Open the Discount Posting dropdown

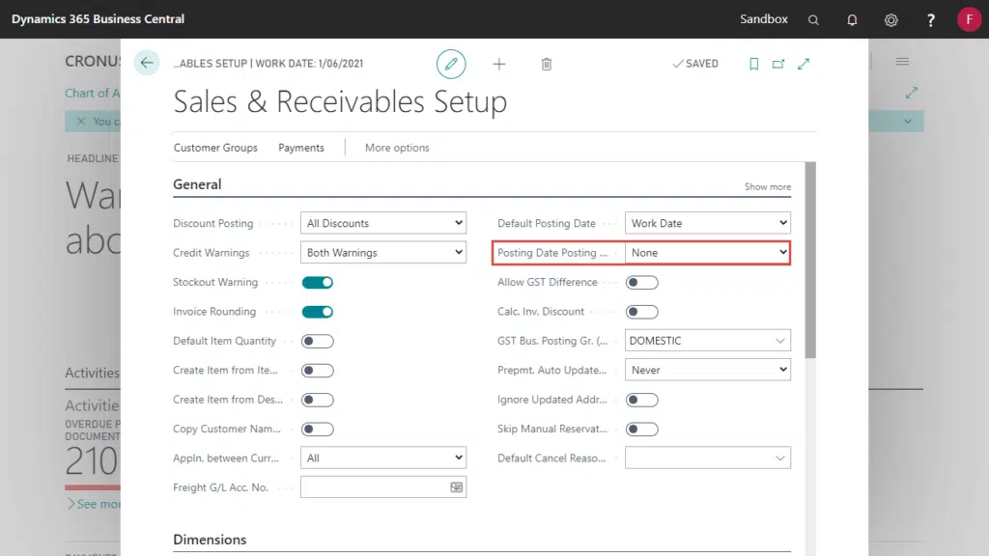(x=383, y=223)
